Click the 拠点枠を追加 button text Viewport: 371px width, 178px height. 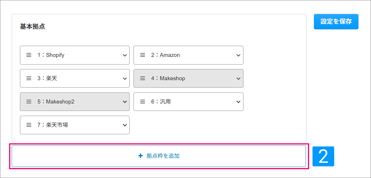163,156
